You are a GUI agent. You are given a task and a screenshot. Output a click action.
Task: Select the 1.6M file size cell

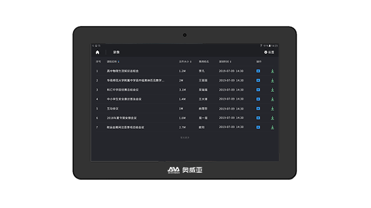tap(182, 118)
